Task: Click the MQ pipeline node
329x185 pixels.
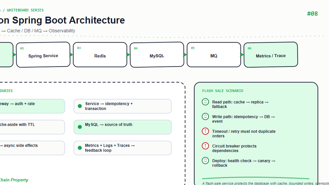Action: tap(214, 55)
